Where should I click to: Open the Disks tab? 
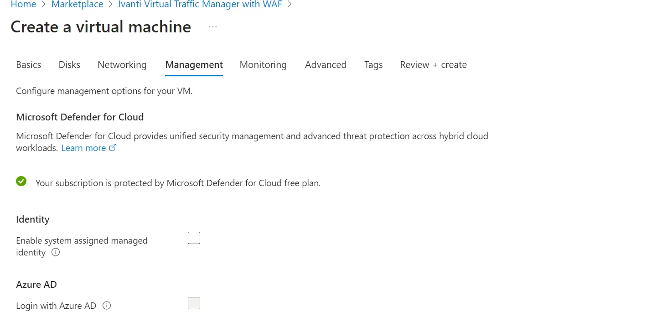click(x=69, y=65)
